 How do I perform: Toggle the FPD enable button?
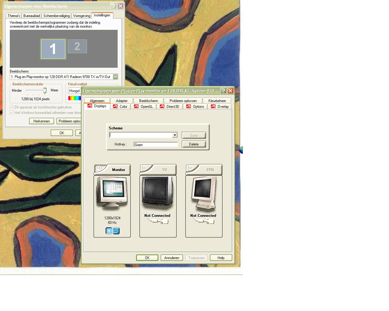[191, 168]
